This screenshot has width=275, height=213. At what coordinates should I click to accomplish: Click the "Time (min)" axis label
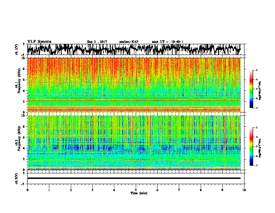(139, 193)
